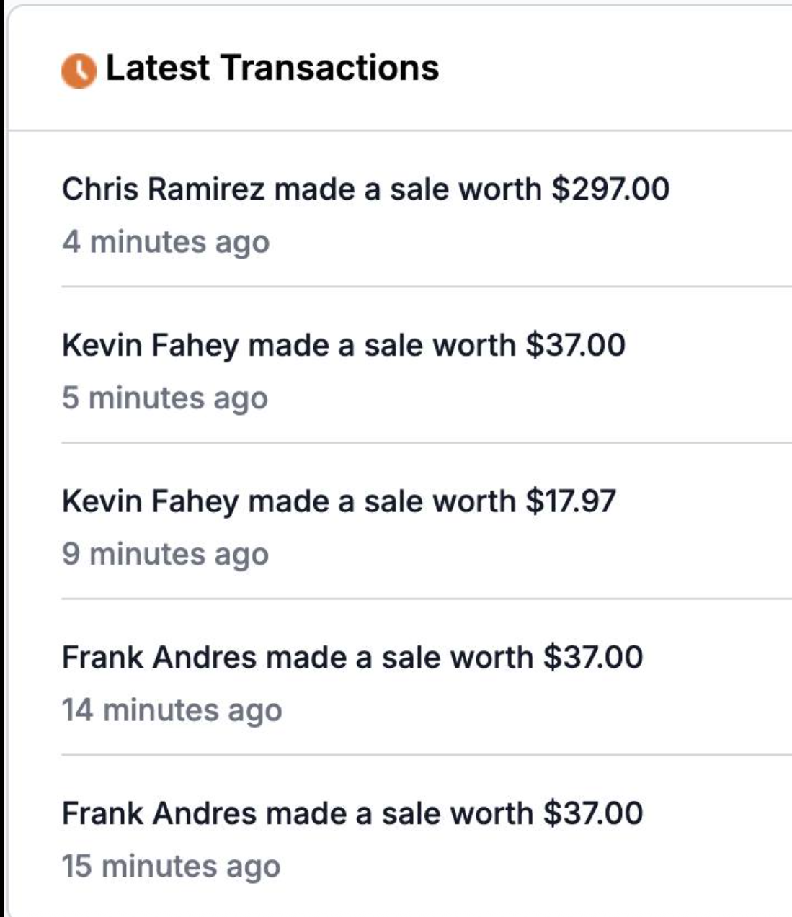Click the "9 minutes ago" timestamp

point(165,555)
